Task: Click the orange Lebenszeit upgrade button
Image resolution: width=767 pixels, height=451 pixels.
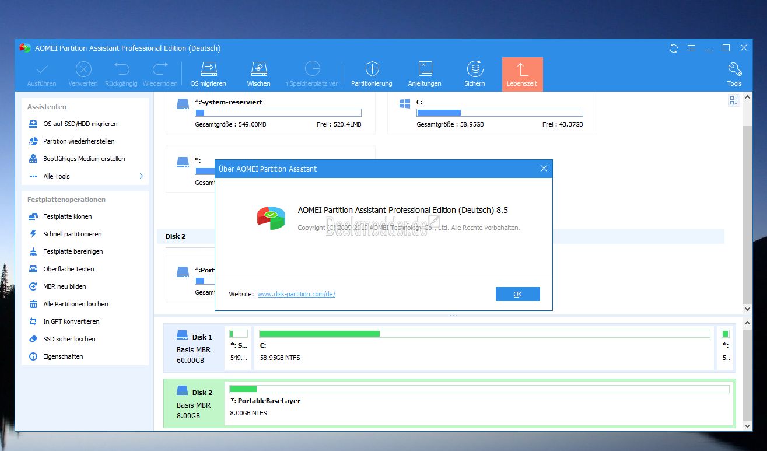Action: (x=523, y=74)
